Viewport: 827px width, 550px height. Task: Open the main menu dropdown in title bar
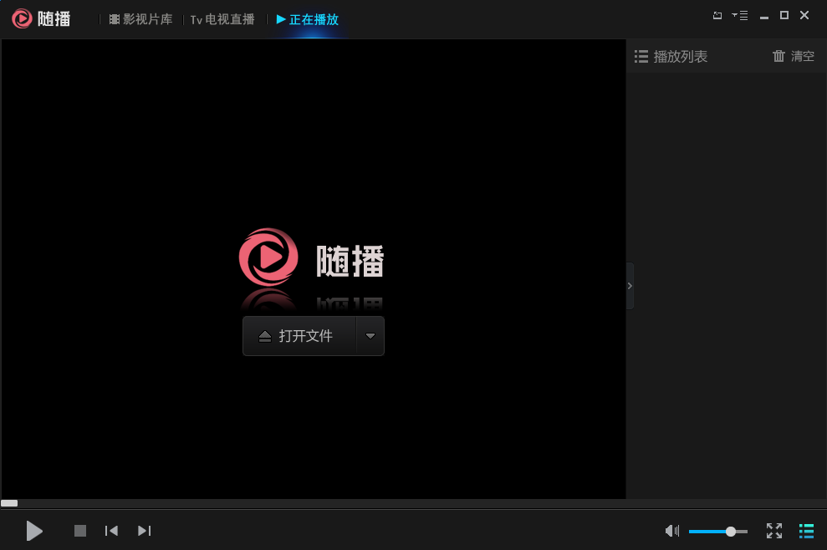pyautogui.click(x=739, y=15)
